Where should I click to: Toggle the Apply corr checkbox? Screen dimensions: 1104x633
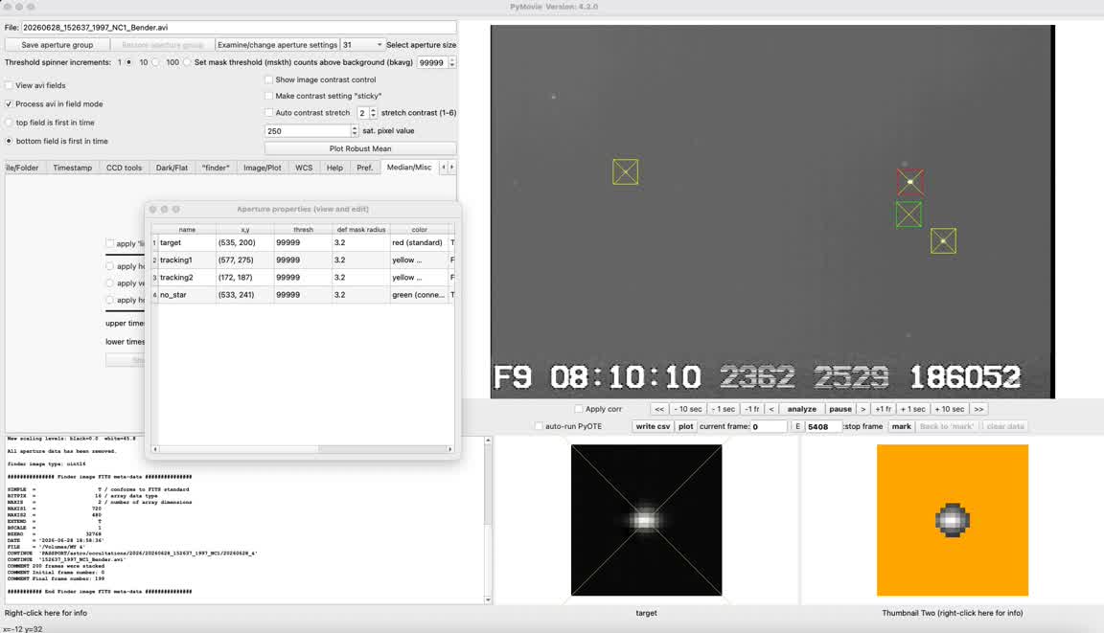tap(579, 409)
